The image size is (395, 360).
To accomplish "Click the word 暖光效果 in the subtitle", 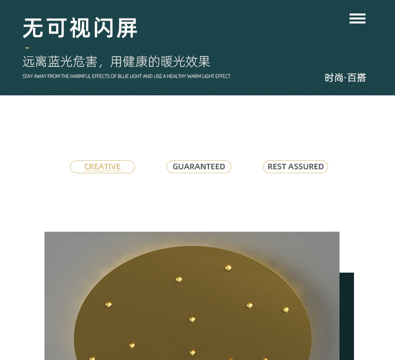I will pos(185,61).
